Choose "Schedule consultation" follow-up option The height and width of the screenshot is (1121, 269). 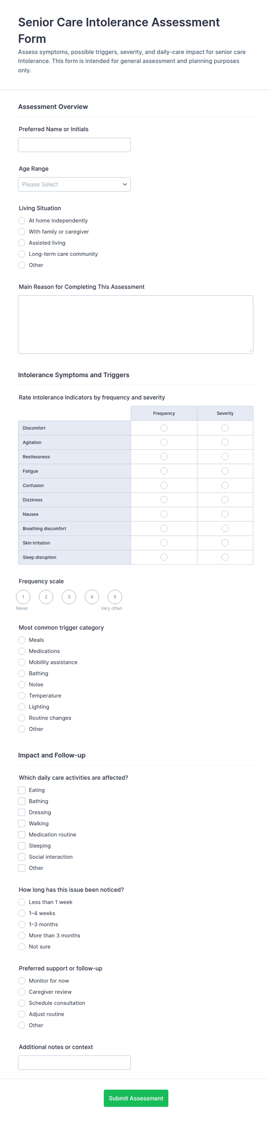pyautogui.click(x=22, y=1003)
